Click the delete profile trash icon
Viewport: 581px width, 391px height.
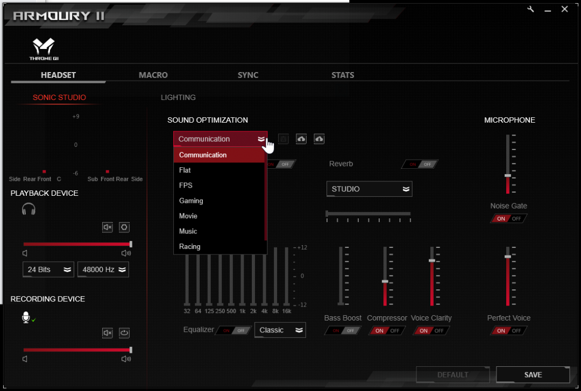pyautogui.click(x=284, y=139)
